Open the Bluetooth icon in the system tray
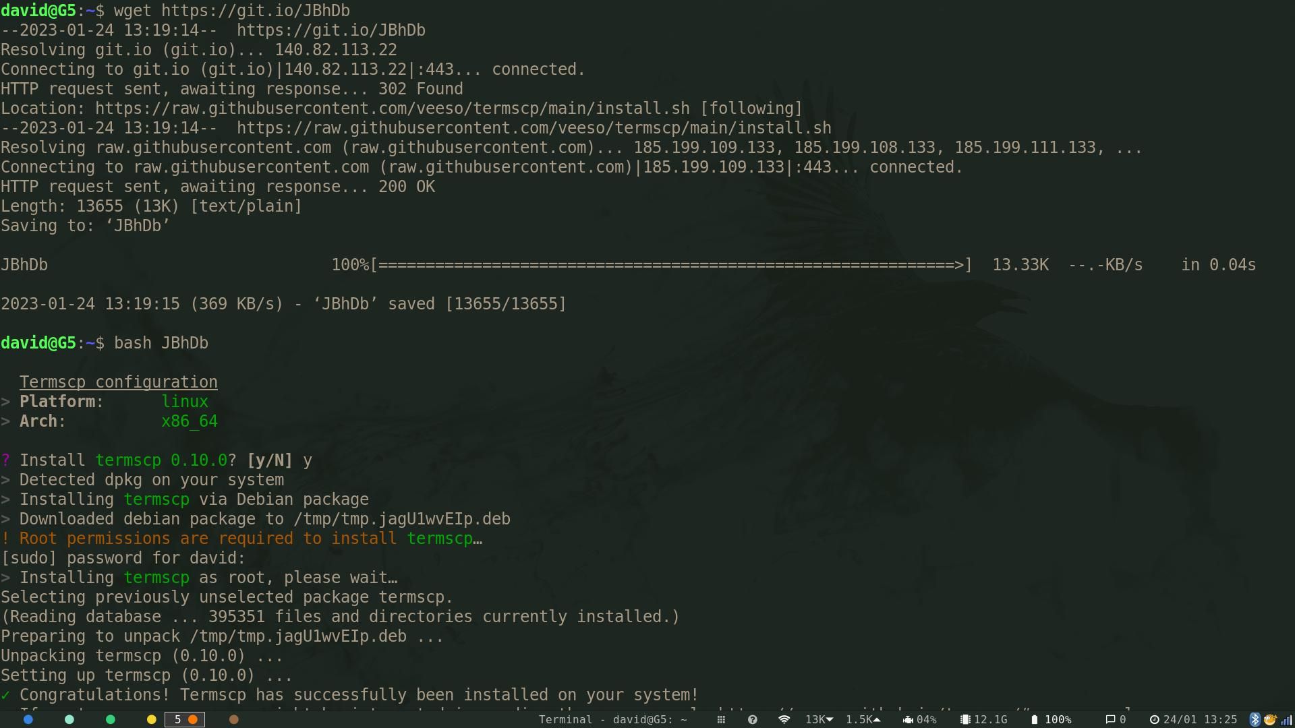The height and width of the screenshot is (728, 1295). coord(1255,719)
